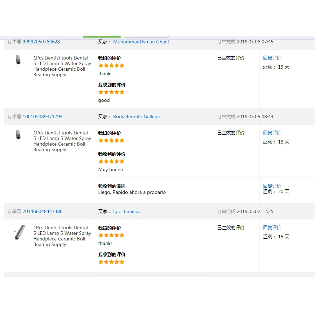Click the white tab beside the green tab
Screen dimensions: 315x315
coord(146,36)
